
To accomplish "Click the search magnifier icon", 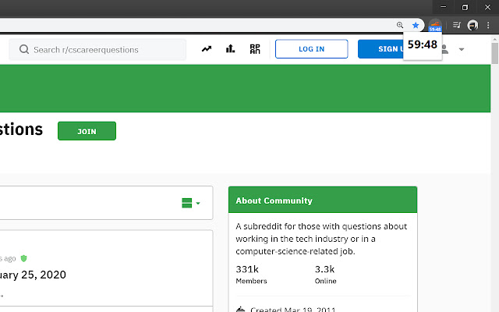I will 24,49.
